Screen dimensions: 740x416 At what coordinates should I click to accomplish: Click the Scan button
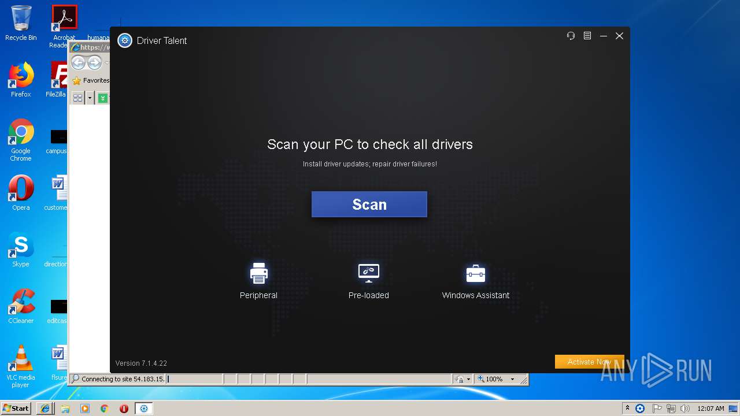pos(369,205)
